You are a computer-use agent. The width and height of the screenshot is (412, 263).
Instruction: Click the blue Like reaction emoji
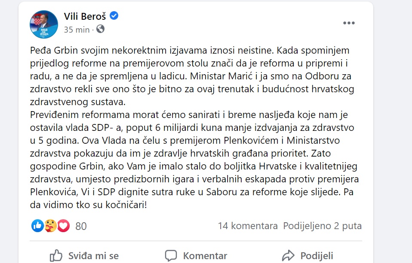pos(38,226)
